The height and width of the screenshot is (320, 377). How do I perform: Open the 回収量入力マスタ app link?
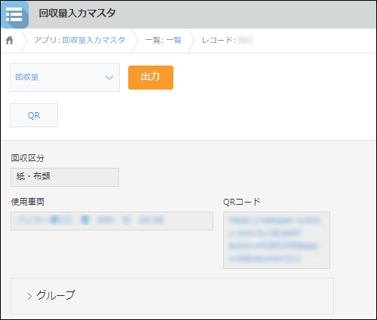point(93,40)
